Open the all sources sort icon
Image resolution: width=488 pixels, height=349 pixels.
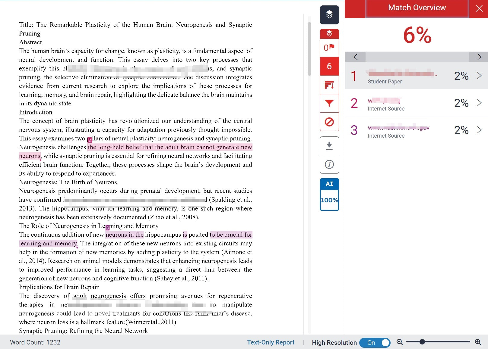click(x=329, y=85)
